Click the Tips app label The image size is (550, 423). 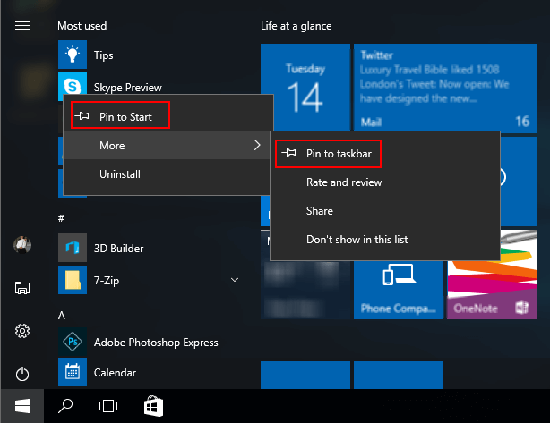(x=104, y=55)
